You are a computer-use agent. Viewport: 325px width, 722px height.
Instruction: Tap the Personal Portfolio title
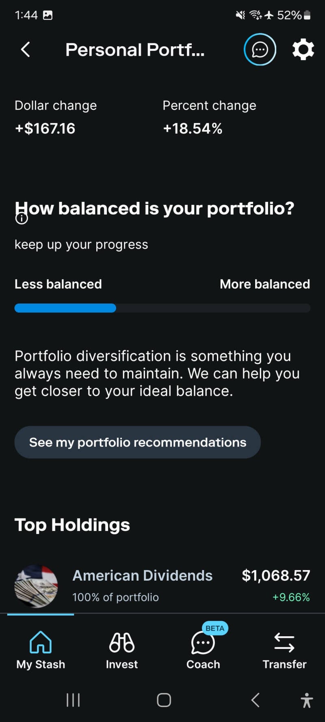point(135,50)
